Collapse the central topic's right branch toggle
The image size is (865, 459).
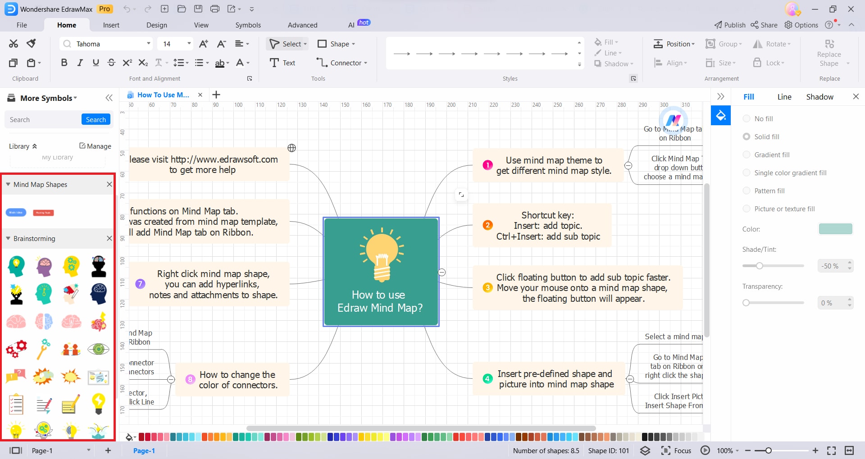pos(442,273)
